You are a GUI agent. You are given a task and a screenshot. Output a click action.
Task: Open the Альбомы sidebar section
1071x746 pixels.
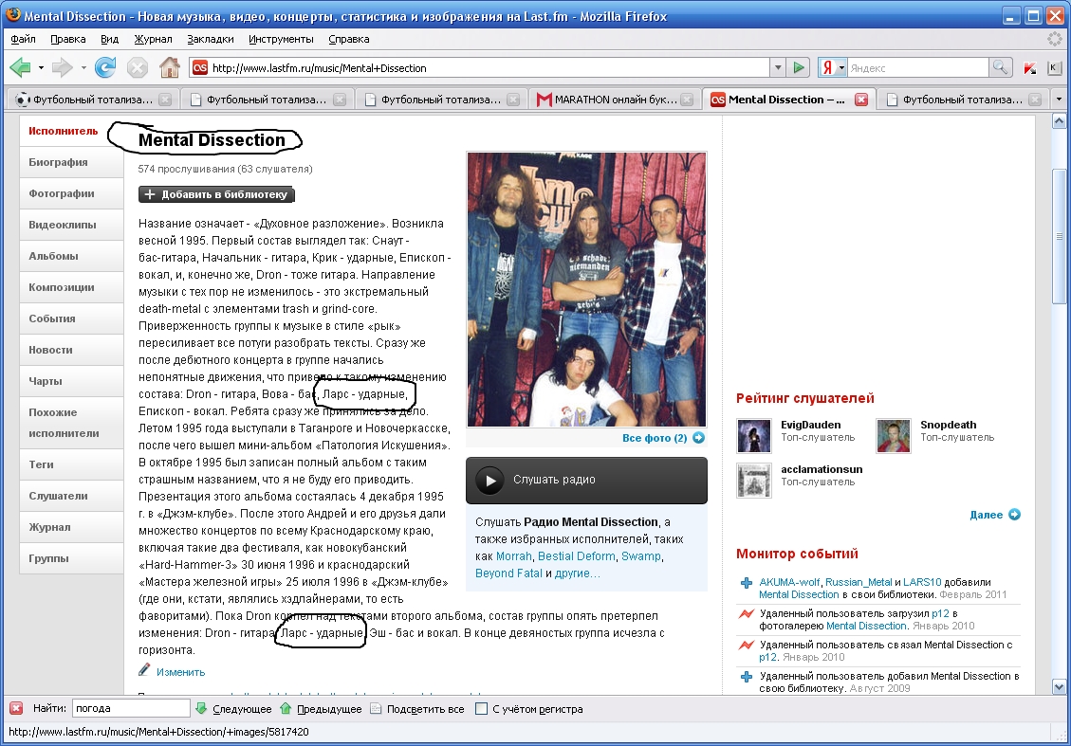coord(72,257)
